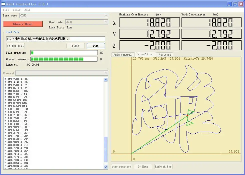Click the Machine Z coordinate display -2.000
This screenshot has width=245, height=175.
pos(149,45)
